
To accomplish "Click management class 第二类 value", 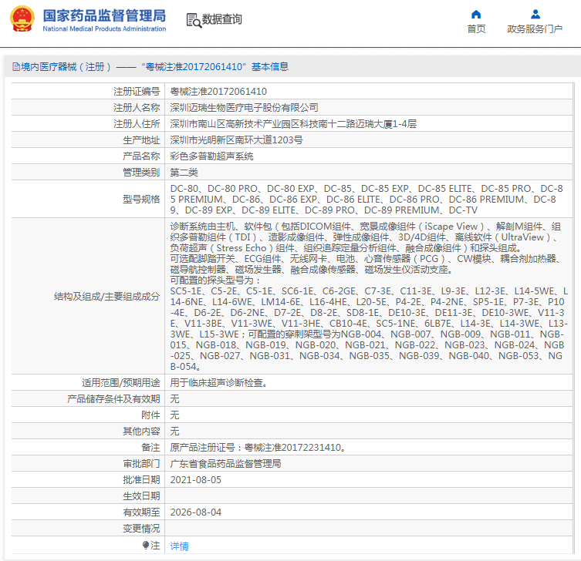I will [x=184, y=173].
